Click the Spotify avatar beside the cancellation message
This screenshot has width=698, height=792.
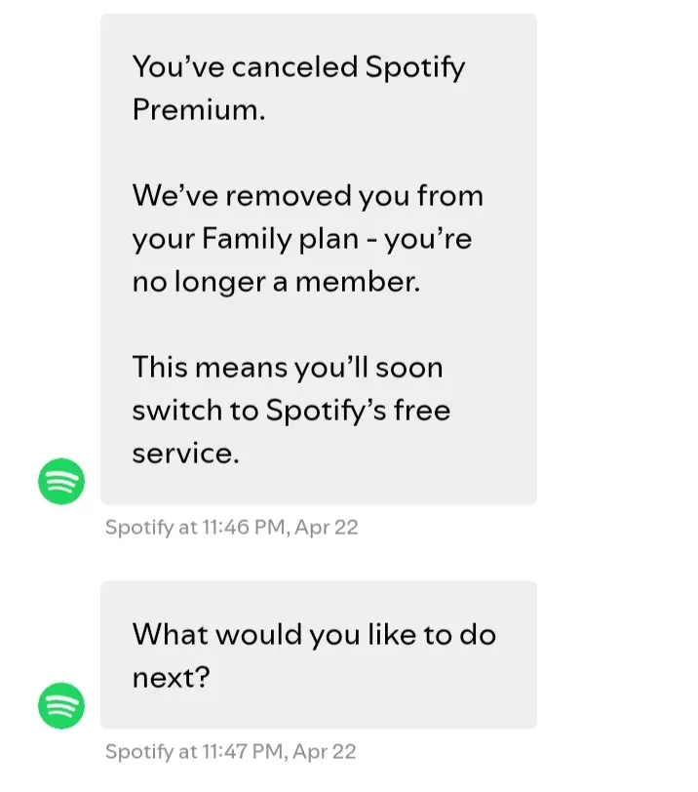(x=61, y=482)
